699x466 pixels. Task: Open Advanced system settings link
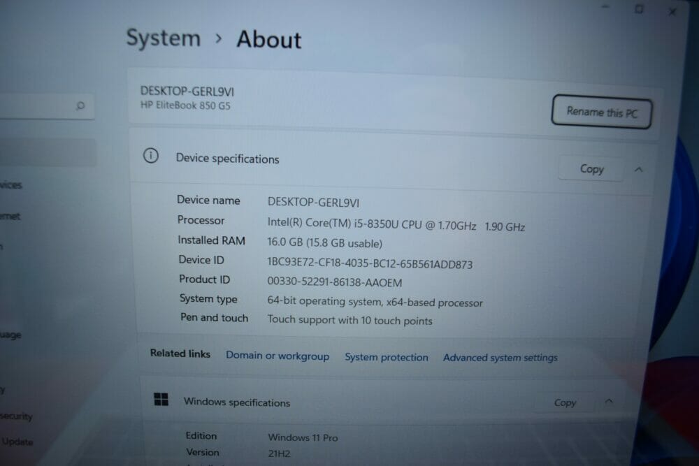click(500, 358)
